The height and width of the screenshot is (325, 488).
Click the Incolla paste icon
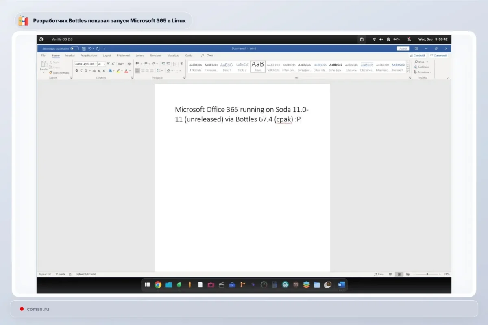(44, 65)
